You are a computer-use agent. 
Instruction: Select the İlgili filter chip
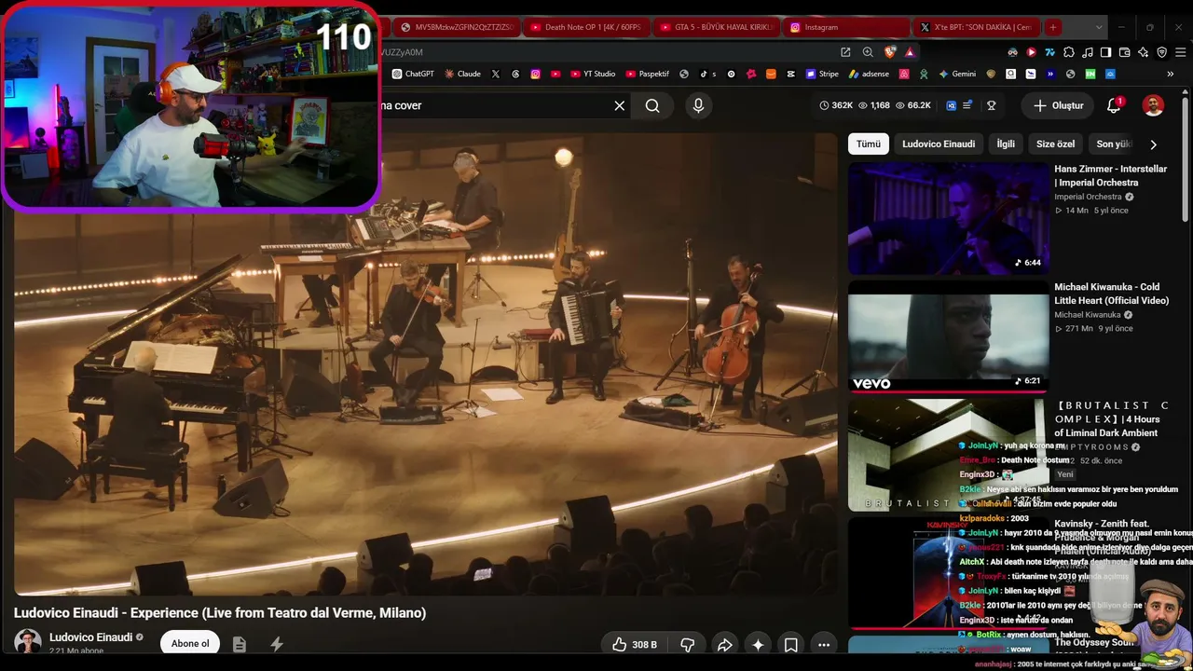pyautogui.click(x=1006, y=144)
